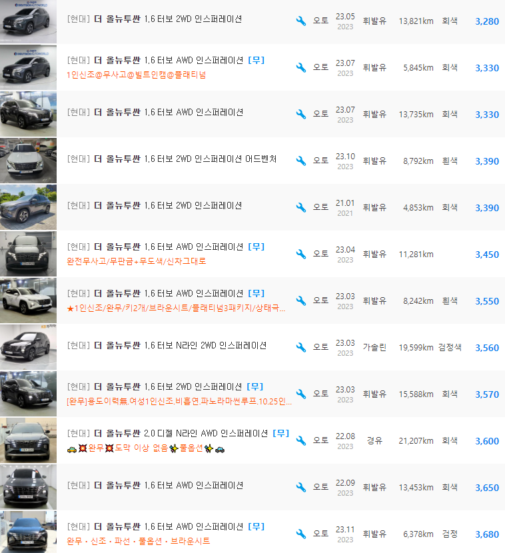Click wrench icon in 13,821km row

[x=301, y=21]
